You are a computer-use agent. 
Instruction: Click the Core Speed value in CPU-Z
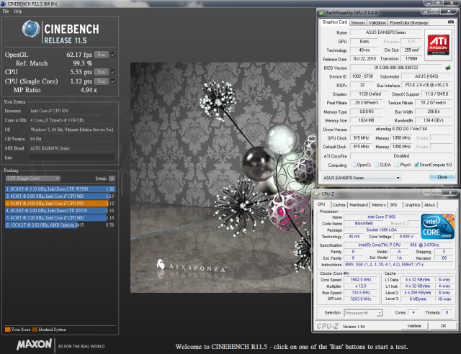click(361, 280)
